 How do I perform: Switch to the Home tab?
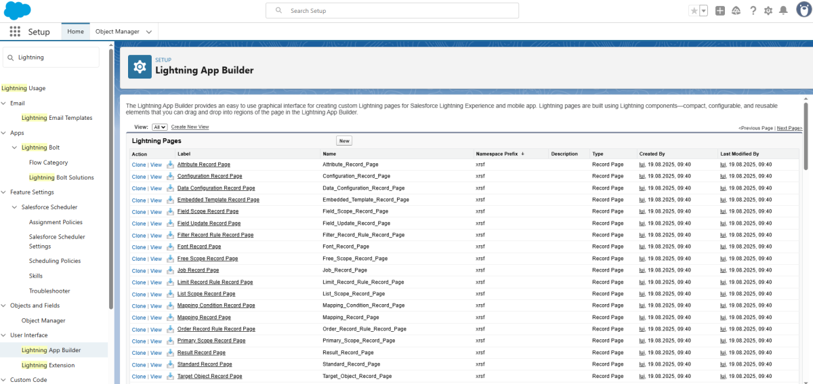[x=75, y=32]
